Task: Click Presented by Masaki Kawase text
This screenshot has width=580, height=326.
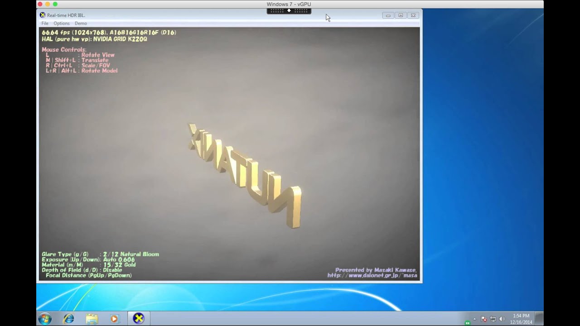Action: point(376,270)
